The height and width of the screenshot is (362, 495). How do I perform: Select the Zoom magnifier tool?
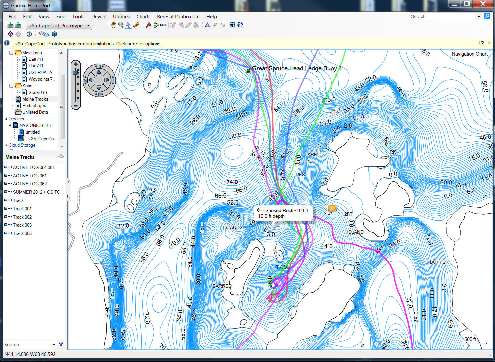tap(121, 25)
